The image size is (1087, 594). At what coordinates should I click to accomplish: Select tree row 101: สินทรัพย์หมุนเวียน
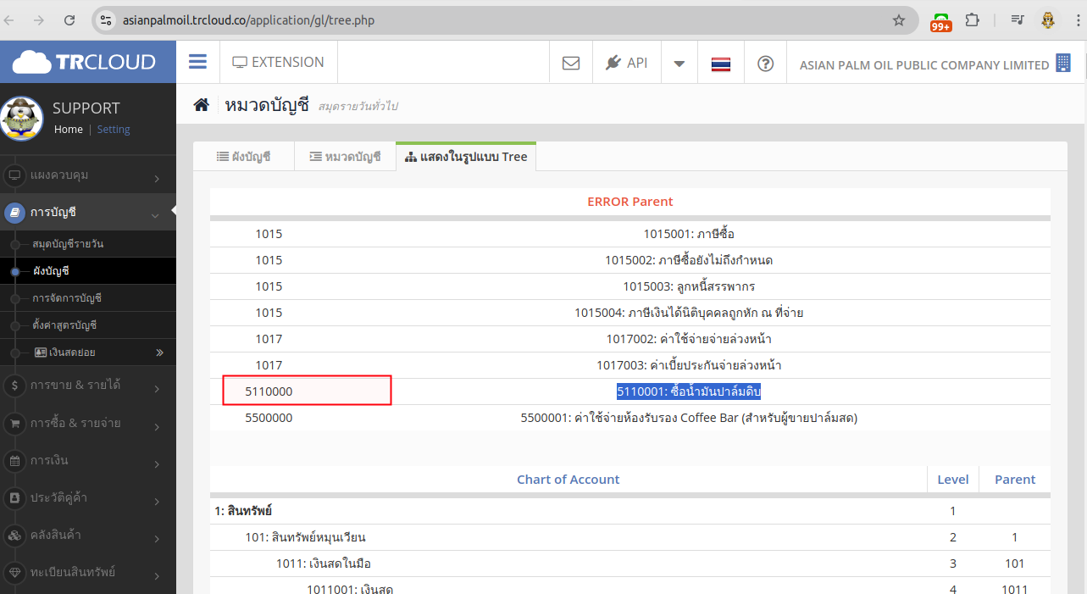coord(630,537)
